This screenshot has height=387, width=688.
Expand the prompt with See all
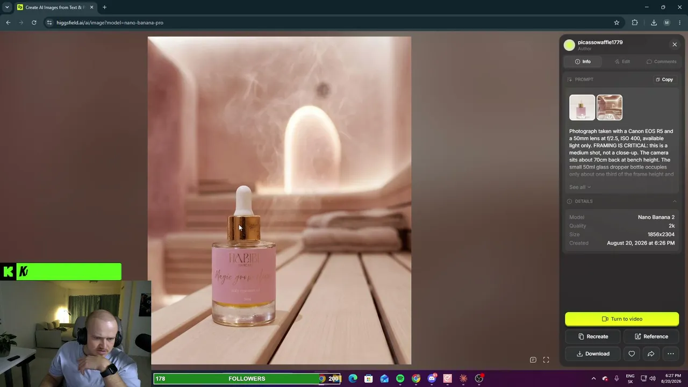(x=580, y=187)
